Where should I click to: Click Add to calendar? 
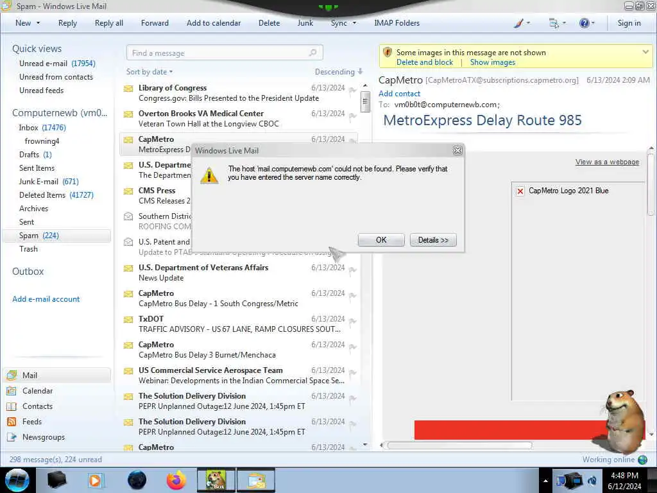(214, 23)
